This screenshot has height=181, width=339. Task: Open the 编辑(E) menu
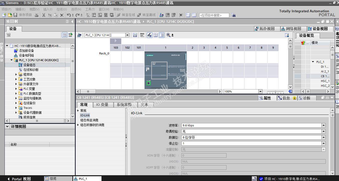(20, 9)
